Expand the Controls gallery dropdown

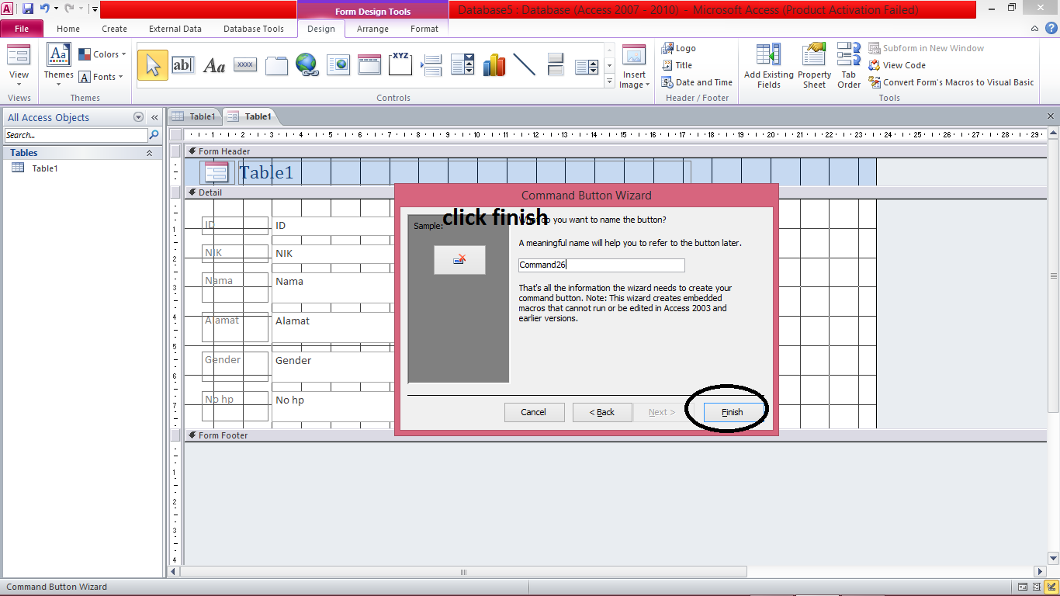pyautogui.click(x=610, y=80)
